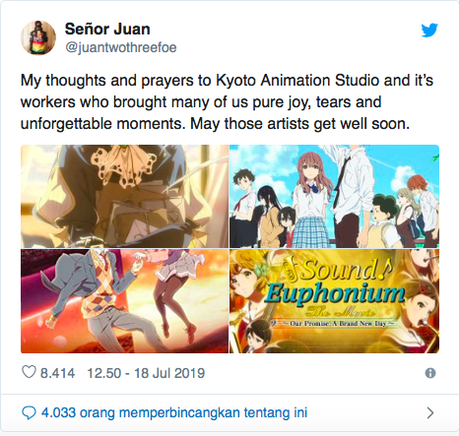View the A Silent Voice group image

click(x=334, y=196)
